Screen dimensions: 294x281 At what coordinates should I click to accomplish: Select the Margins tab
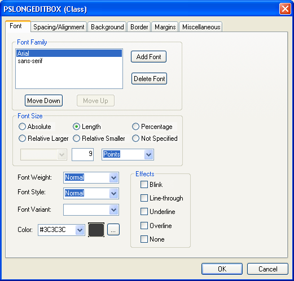[165, 27]
